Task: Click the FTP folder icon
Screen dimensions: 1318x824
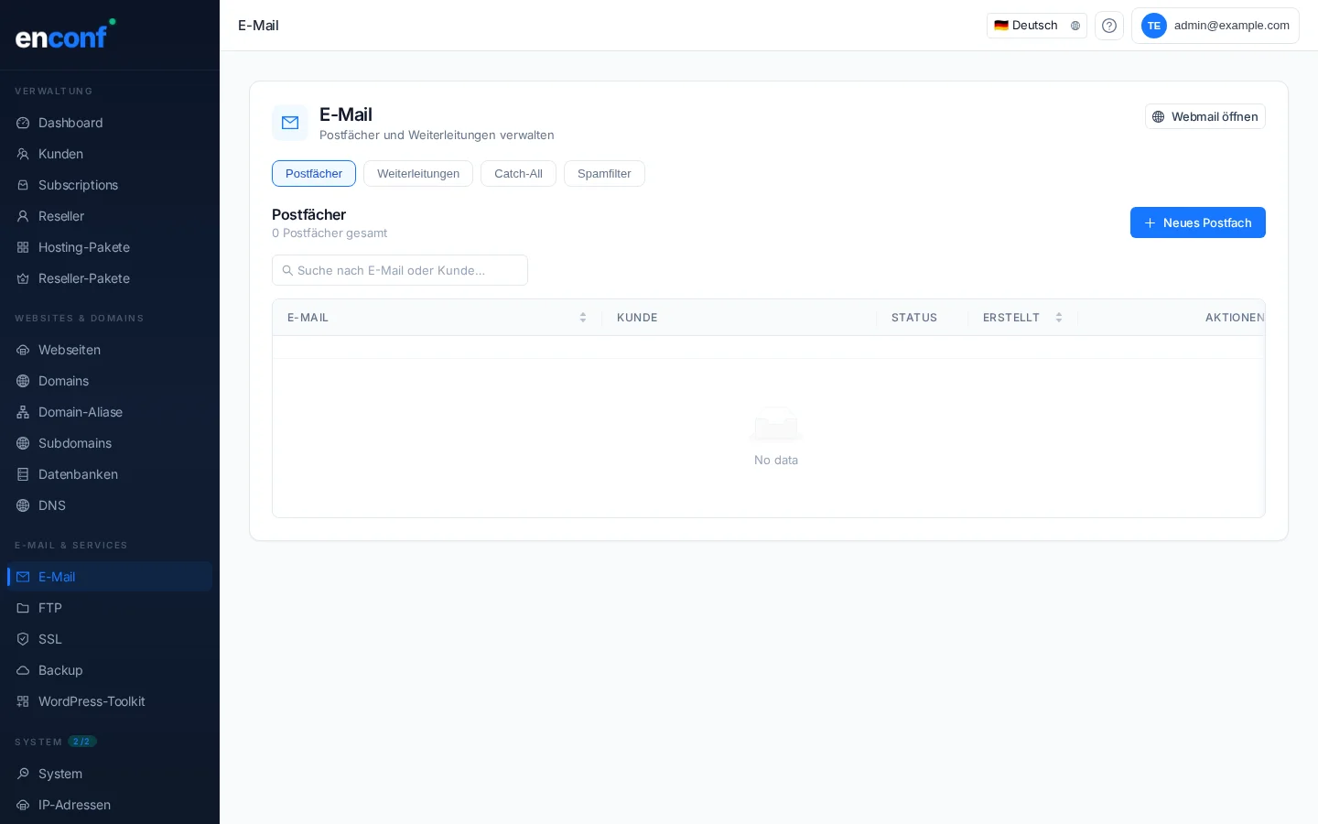Action: pos(23,608)
